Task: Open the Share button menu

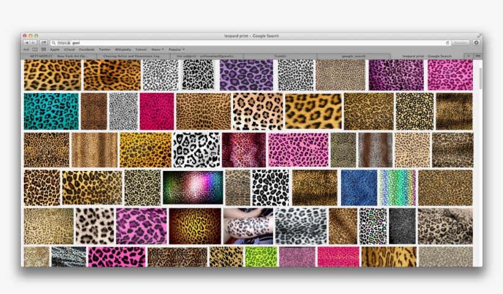Action: click(44, 43)
